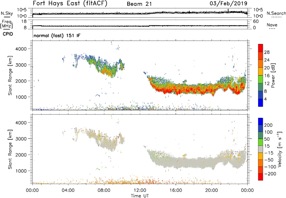Click the "28" power colorbar value
This screenshot has height=198, width=286.
[x=267, y=52]
